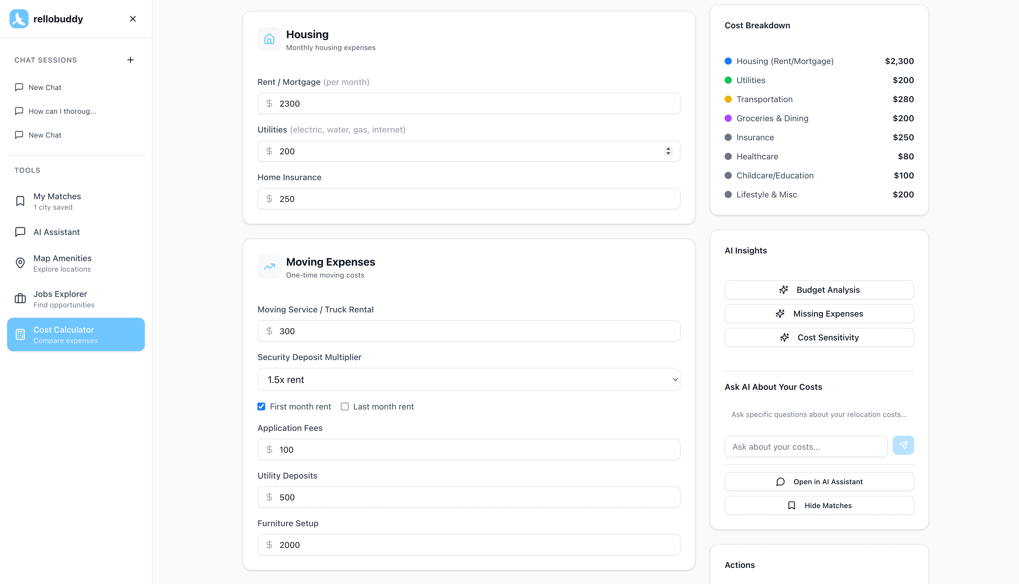
Task: Click the Housing section house icon
Action: click(269, 39)
